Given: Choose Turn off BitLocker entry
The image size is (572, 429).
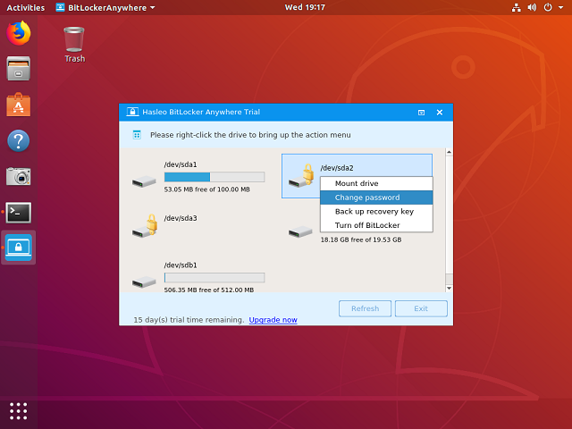Looking at the screenshot, I should pyautogui.click(x=376, y=225).
